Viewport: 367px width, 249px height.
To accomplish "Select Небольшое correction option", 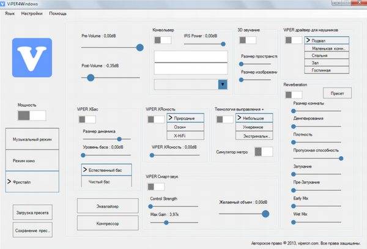I will [254, 118].
